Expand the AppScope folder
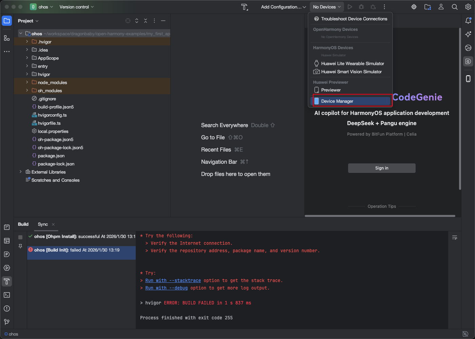The image size is (475, 339). tap(27, 58)
